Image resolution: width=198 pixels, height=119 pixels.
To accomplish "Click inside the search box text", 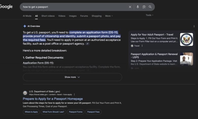I will [36, 7].
